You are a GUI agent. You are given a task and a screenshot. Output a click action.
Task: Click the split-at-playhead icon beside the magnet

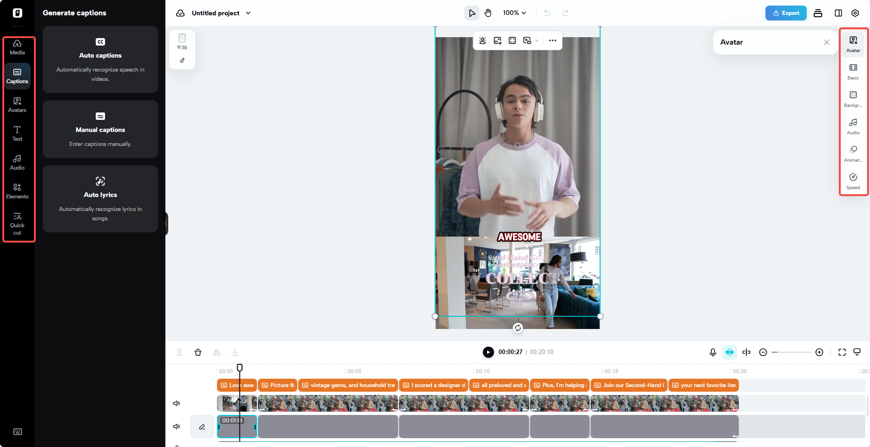click(746, 352)
